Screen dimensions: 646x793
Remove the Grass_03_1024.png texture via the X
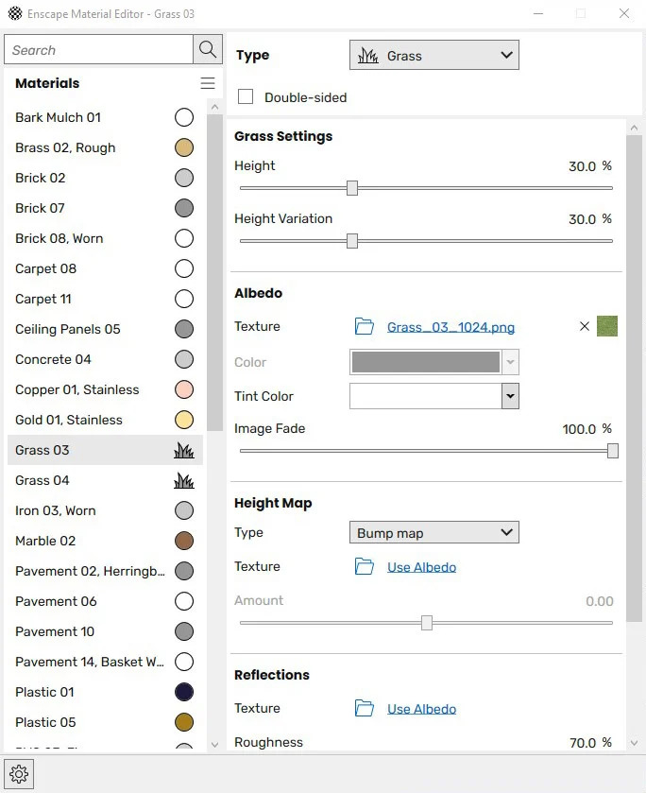[x=584, y=326]
